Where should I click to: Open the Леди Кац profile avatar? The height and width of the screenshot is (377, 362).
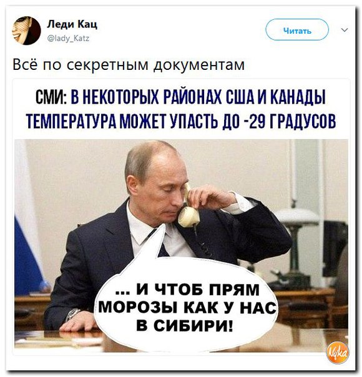tap(27, 31)
